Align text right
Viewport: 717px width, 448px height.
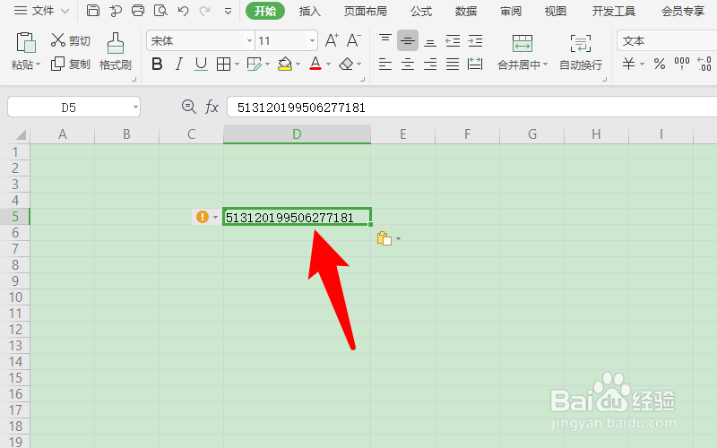point(430,65)
